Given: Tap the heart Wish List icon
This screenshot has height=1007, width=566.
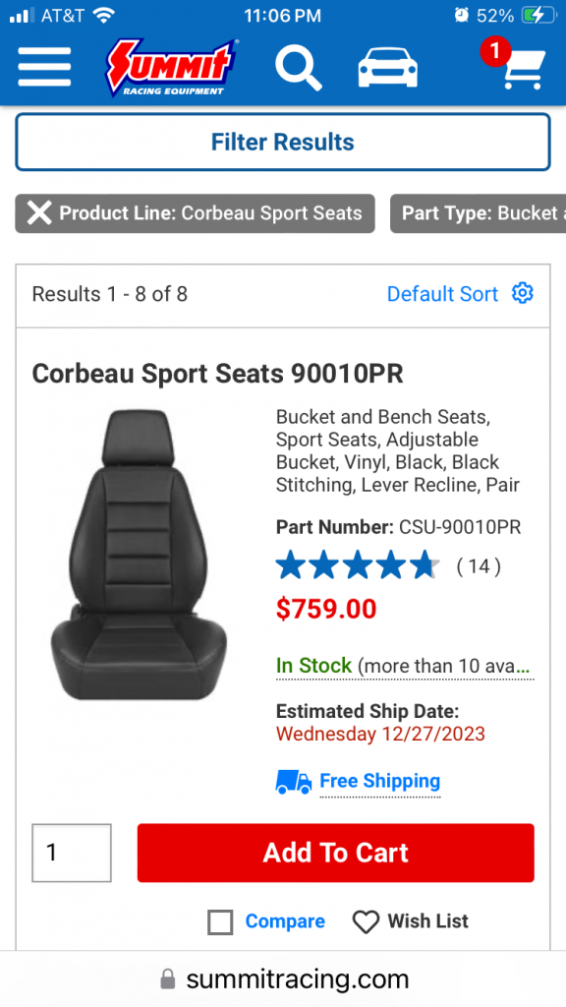Looking at the screenshot, I should 366,922.
